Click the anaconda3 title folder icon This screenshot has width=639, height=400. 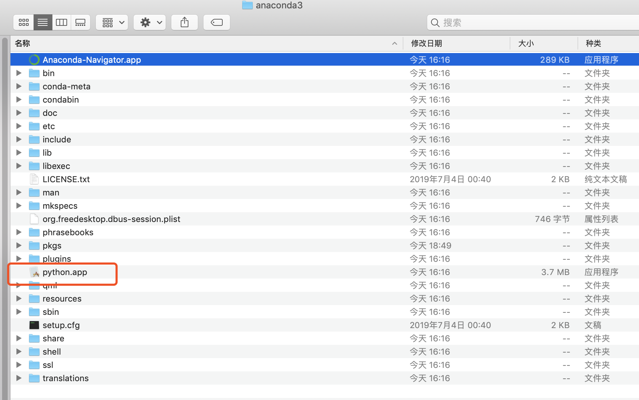pyautogui.click(x=247, y=5)
